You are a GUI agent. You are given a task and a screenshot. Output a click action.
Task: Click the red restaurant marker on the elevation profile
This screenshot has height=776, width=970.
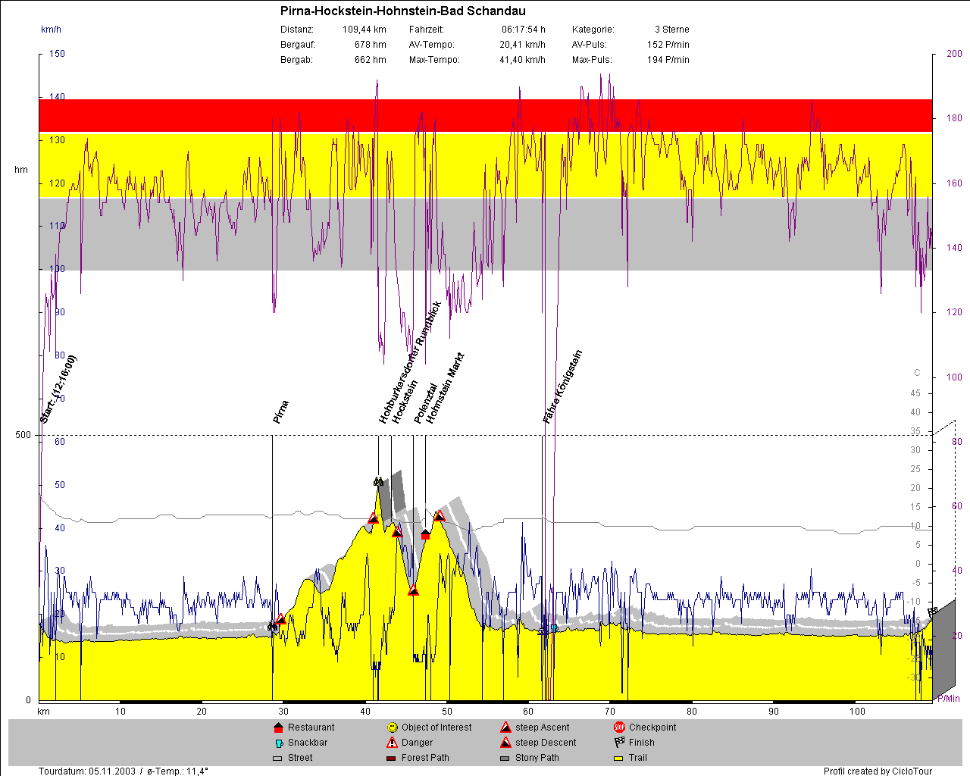pyautogui.click(x=425, y=535)
